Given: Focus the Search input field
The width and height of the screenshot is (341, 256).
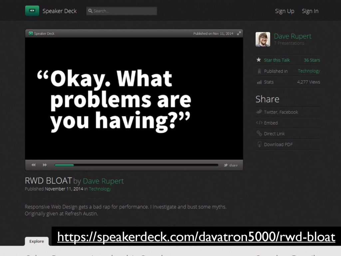Looking at the screenshot, I should [x=122, y=11].
